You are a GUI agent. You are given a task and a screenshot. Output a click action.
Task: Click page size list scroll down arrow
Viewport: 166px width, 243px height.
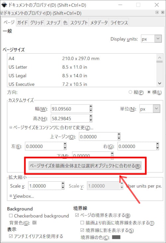tap(159, 84)
